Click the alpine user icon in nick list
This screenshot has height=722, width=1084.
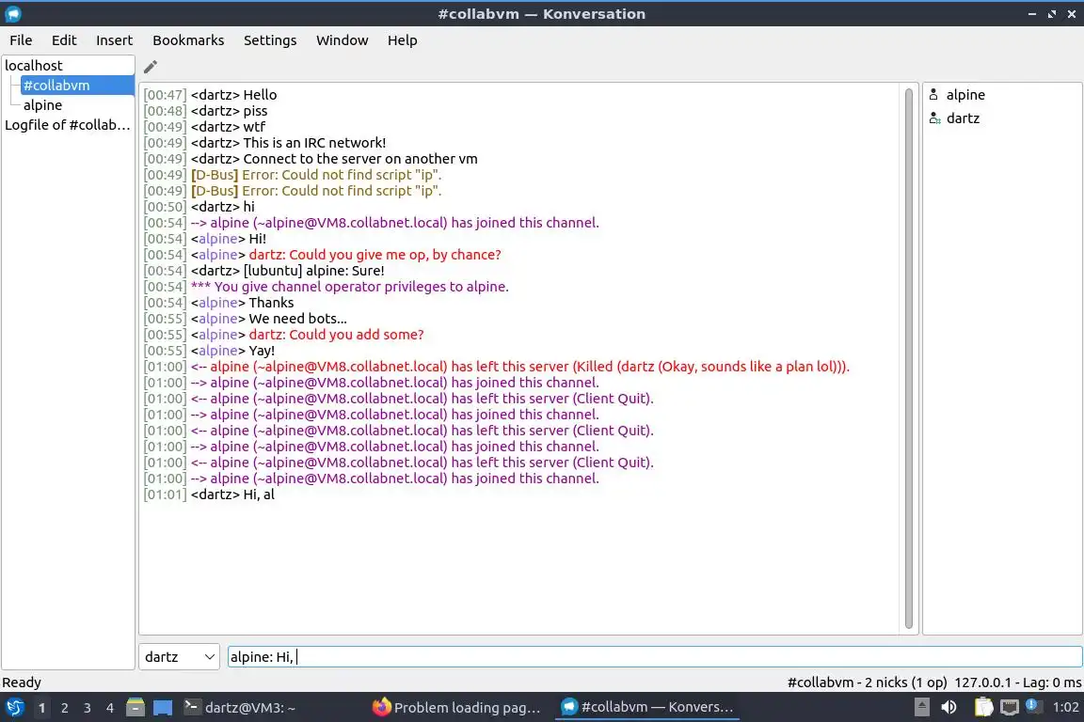click(x=934, y=95)
